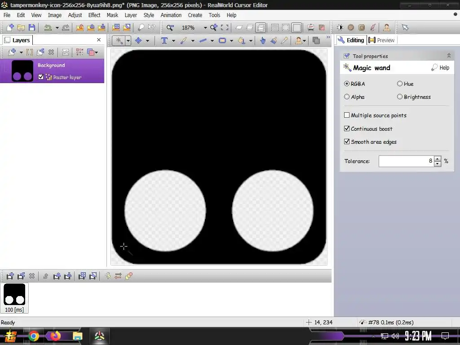
Task: Open the Effect menu
Action: (94, 15)
